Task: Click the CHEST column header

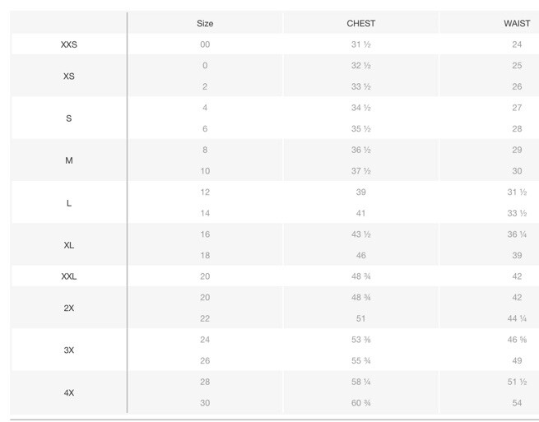Action: tap(360, 23)
